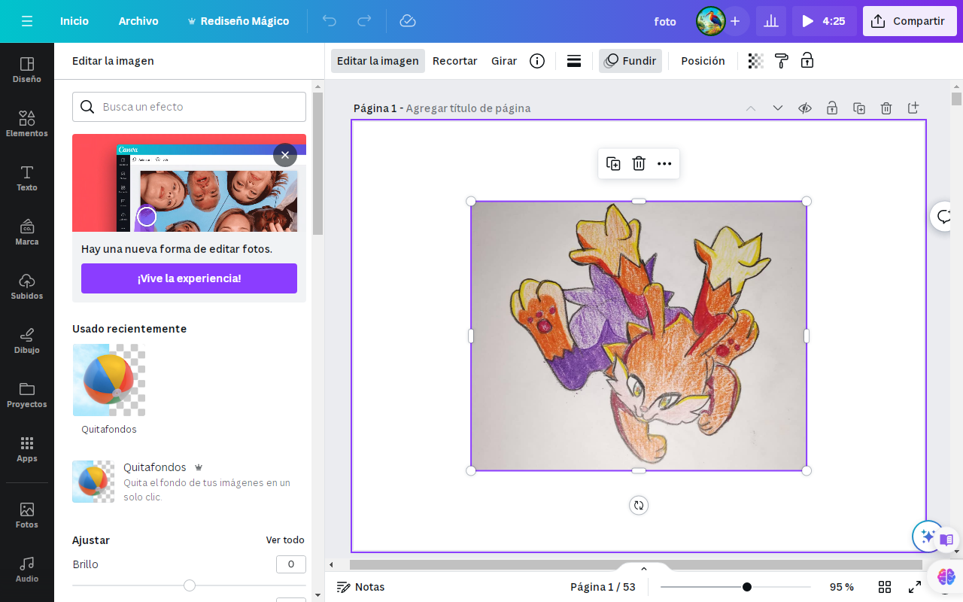The image size is (963, 602).
Task: Open Dibujo sidebar panel
Action: pos(27,340)
